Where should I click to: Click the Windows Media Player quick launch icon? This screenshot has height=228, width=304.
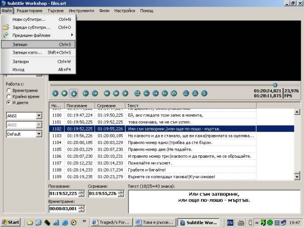pos(74,222)
